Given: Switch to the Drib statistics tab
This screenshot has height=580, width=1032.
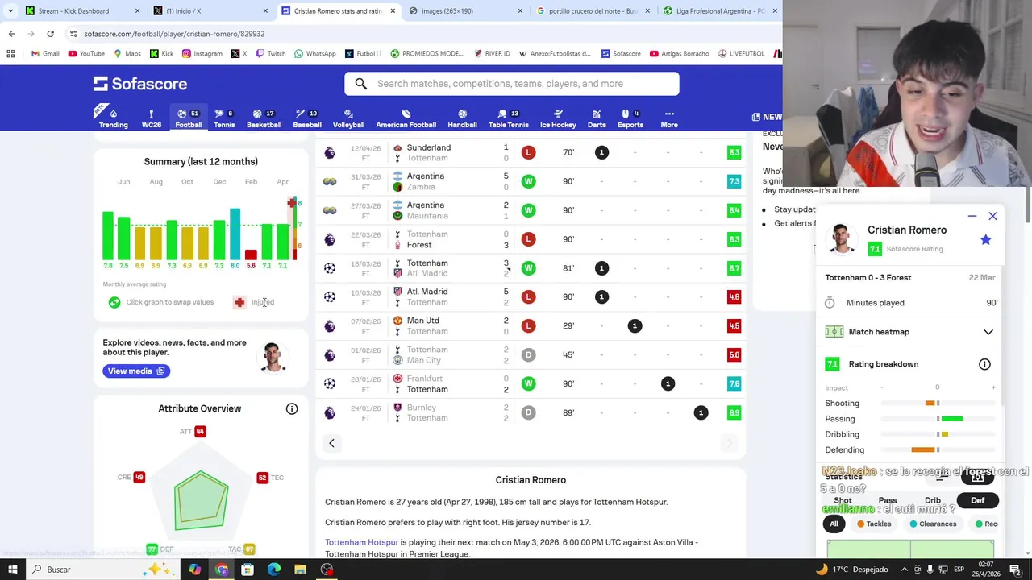Looking at the screenshot, I should (933, 500).
